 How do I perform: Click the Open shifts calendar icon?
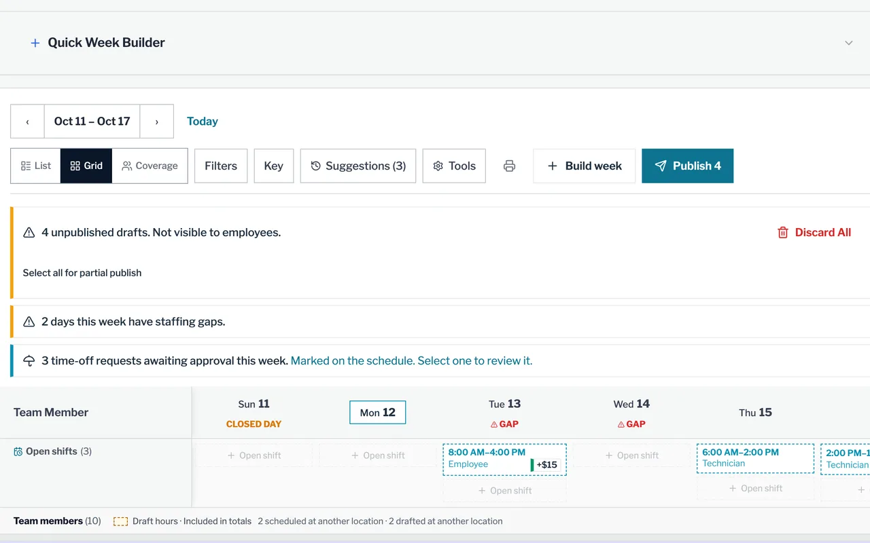[18, 451]
